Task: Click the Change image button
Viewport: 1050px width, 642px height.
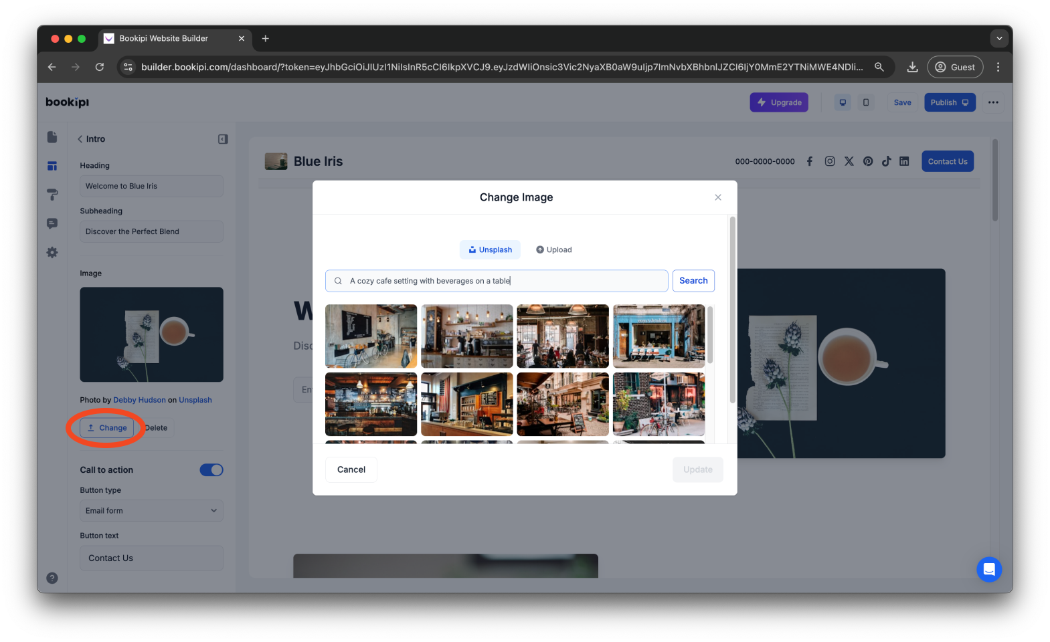Action: coord(107,428)
